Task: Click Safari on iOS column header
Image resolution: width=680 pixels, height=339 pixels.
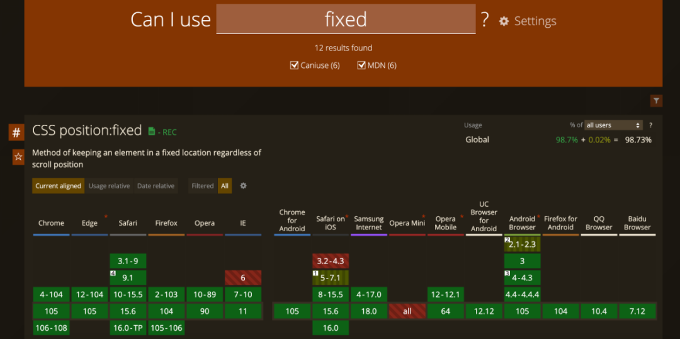Action: point(331,223)
